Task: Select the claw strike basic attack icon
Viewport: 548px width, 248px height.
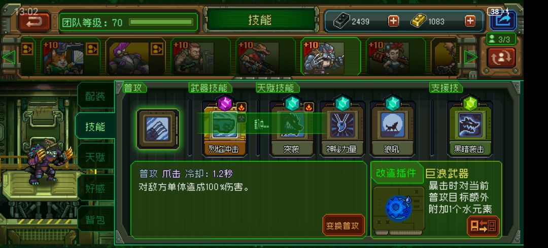Action: coord(158,129)
